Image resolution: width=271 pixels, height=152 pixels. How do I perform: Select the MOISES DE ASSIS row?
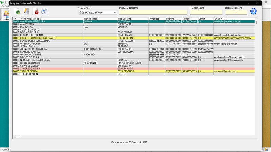tap(133, 57)
